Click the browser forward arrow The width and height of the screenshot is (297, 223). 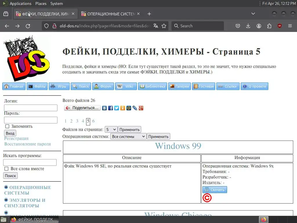click(x=17, y=26)
